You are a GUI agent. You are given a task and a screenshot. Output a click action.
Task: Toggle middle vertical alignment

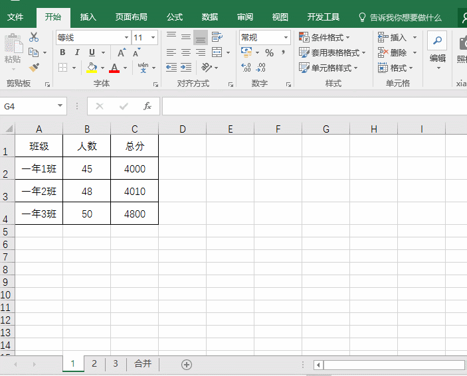click(x=186, y=37)
